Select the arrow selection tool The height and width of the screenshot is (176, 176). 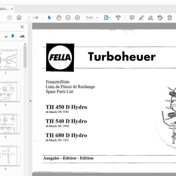click(49, 18)
